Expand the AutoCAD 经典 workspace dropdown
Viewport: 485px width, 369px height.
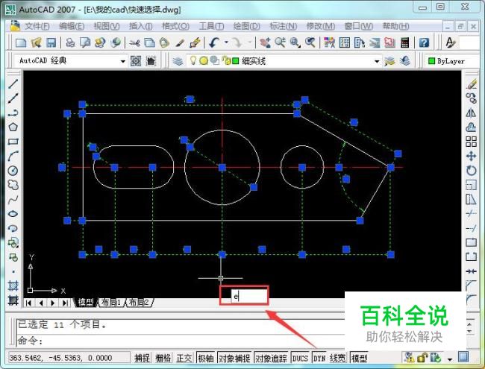click(123, 61)
